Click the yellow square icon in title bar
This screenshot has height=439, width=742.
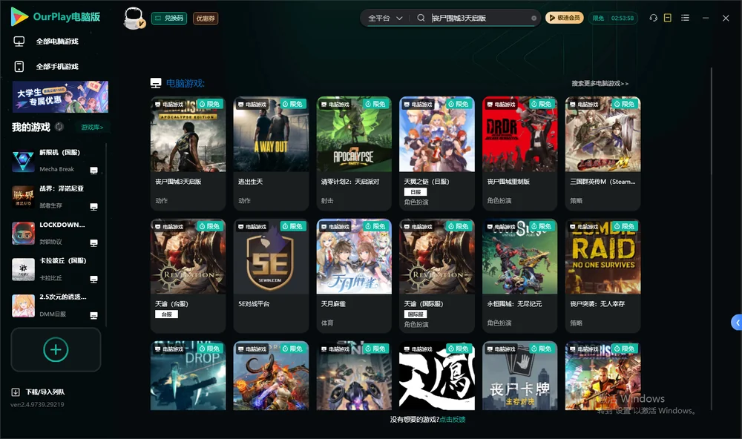[x=668, y=18]
